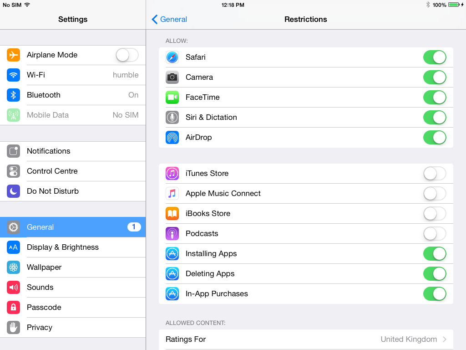This screenshot has height=350, width=466.
Task: Tap the General update badge '1'
Action: coord(134,227)
